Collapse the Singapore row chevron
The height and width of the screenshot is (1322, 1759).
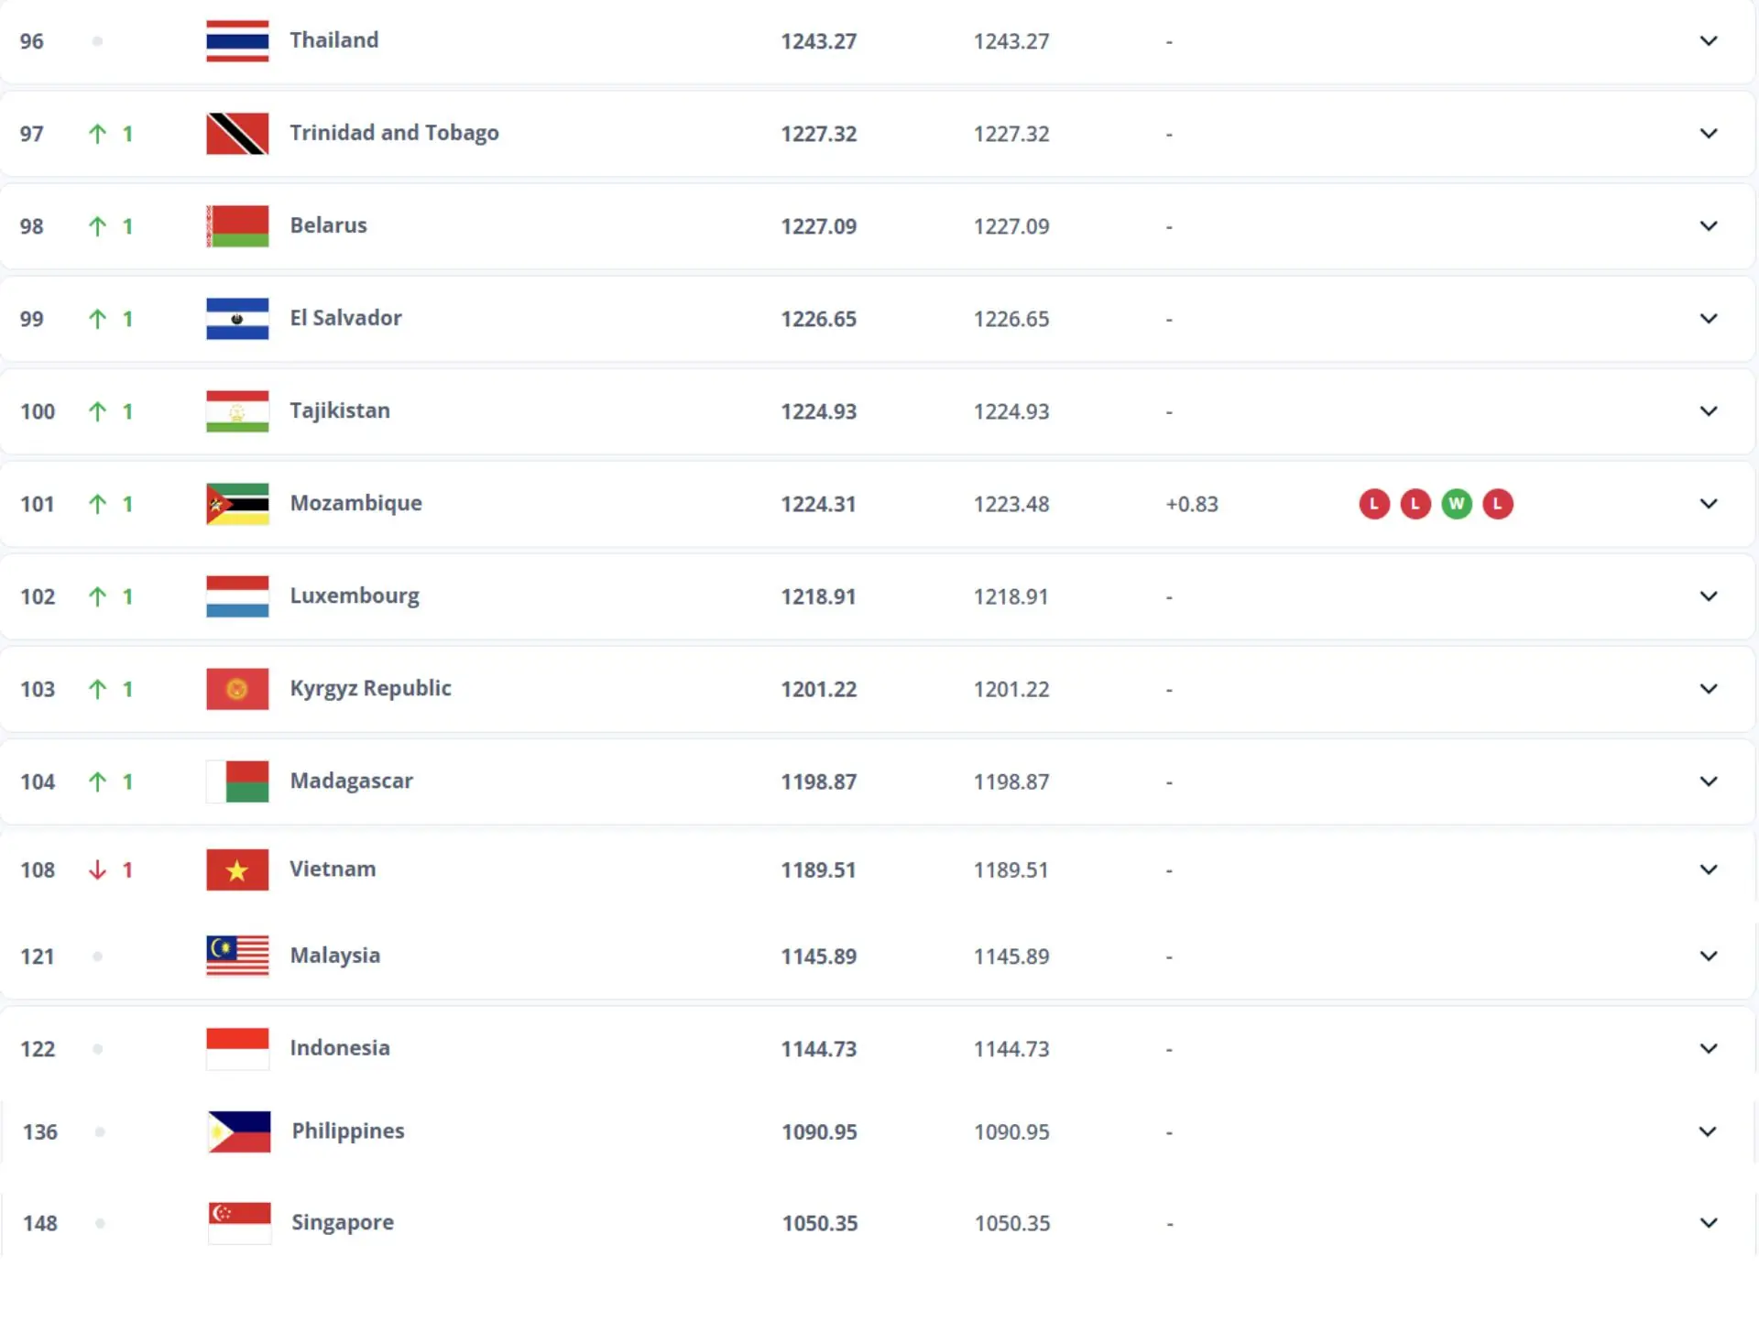point(1708,1222)
